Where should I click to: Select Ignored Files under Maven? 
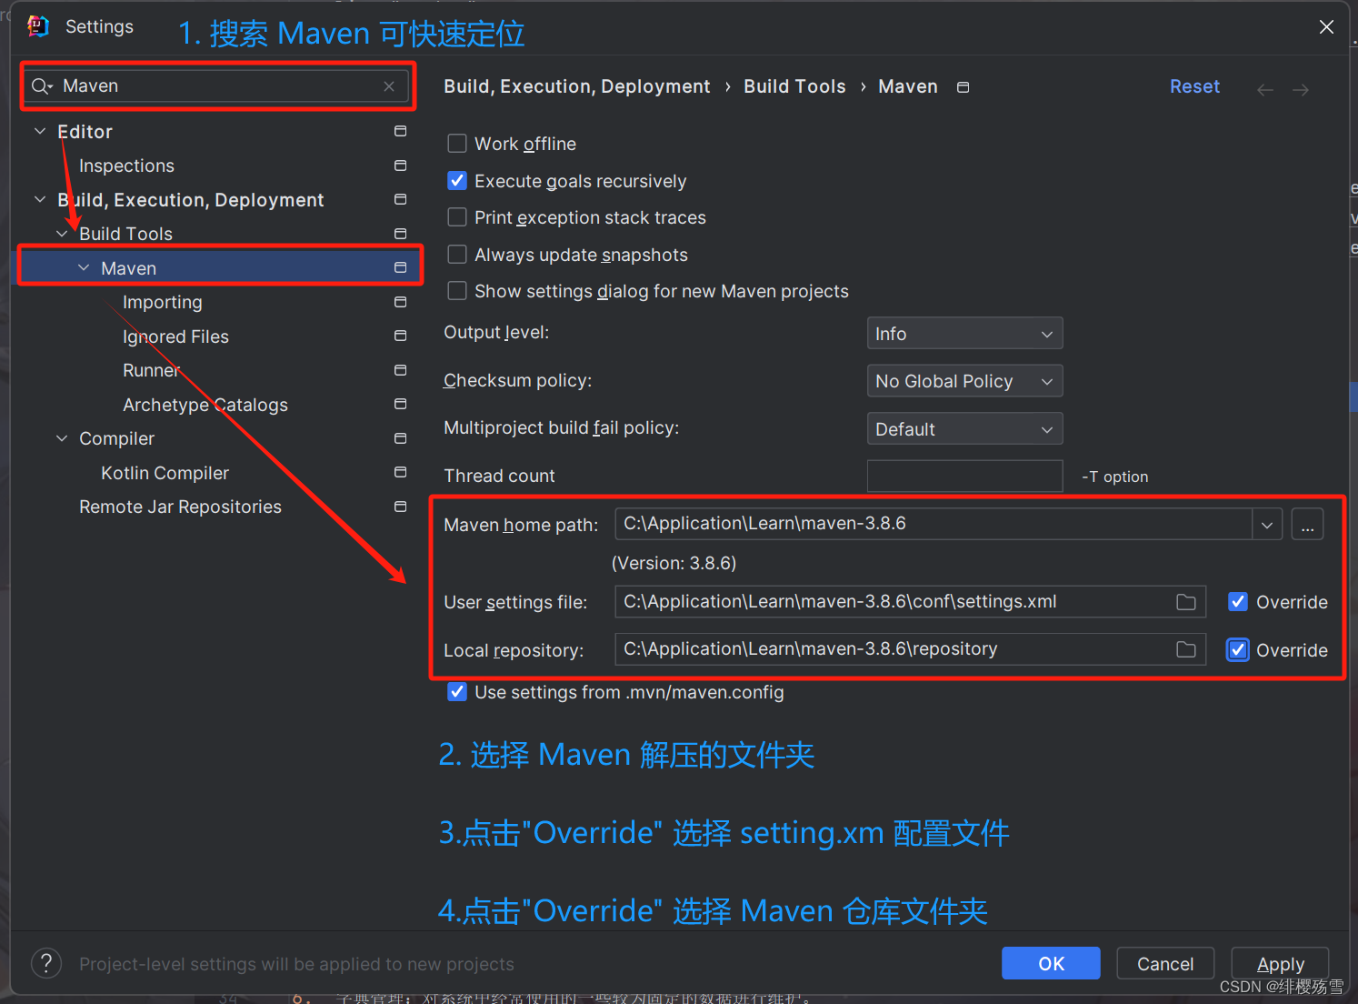tap(175, 336)
